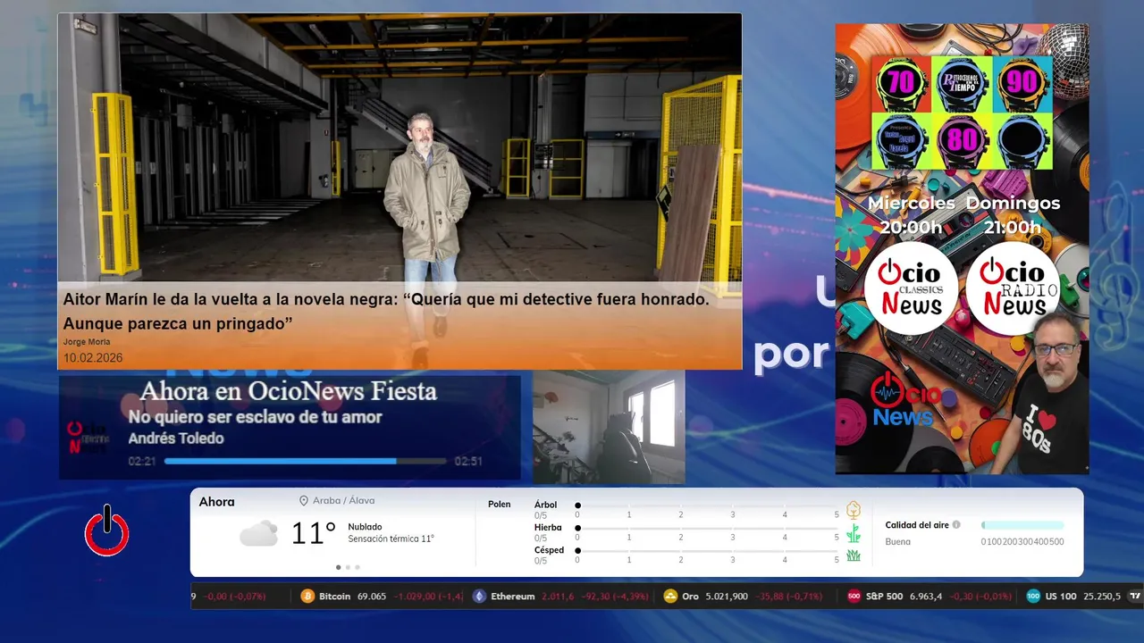Image resolution: width=1144 pixels, height=643 pixels.
Task: Click the tree pollen icon on the Árbol row
Action: pos(854,509)
